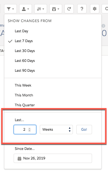Click the calendar icon in date field

(19, 159)
